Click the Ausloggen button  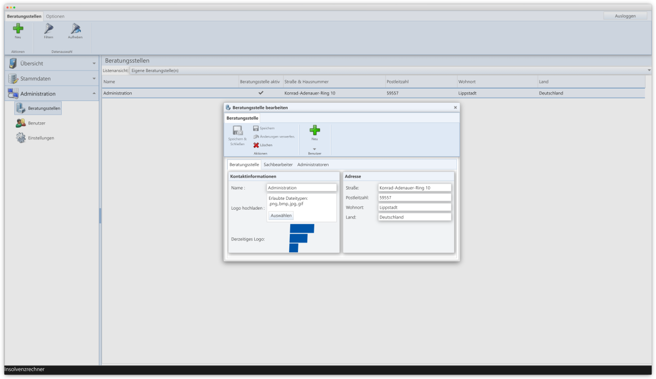pyautogui.click(x=625, y=16)
